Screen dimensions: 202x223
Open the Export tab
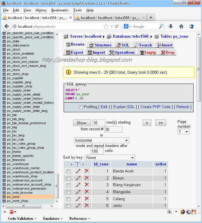(74, 53)
